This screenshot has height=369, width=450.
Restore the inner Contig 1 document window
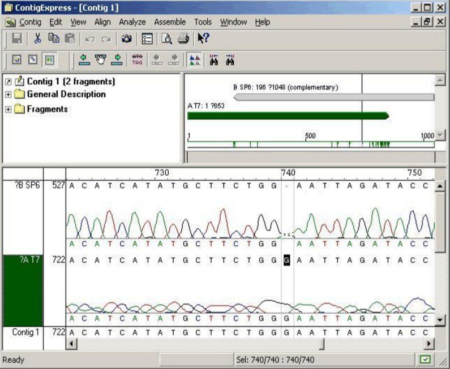coord(427,22)
